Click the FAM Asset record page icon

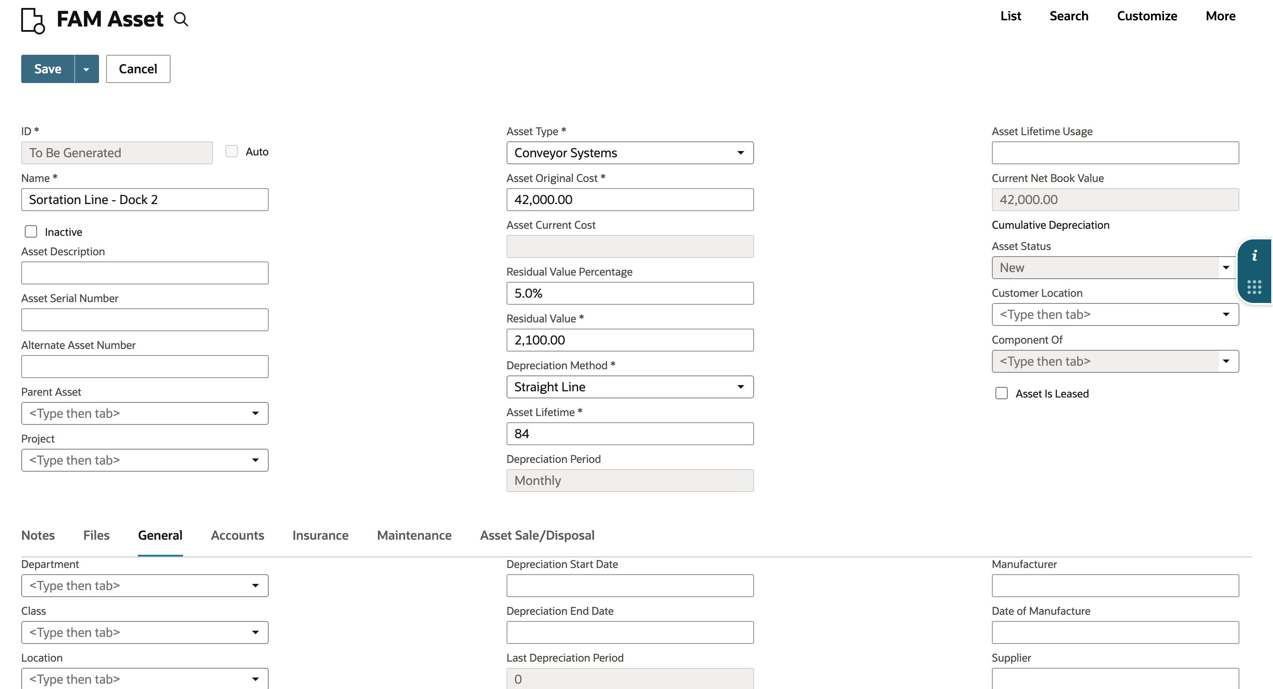33,20
